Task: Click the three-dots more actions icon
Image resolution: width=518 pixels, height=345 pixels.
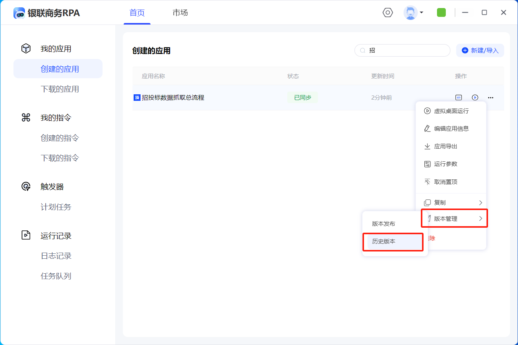Action: [490, 97]
